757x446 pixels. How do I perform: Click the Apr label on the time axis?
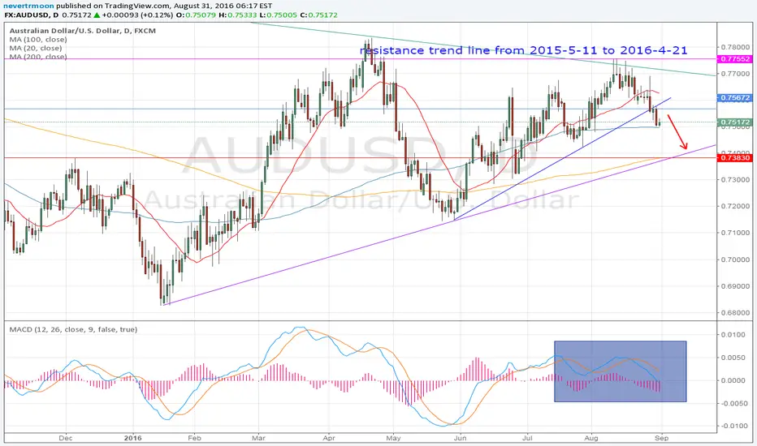point(329,438)
